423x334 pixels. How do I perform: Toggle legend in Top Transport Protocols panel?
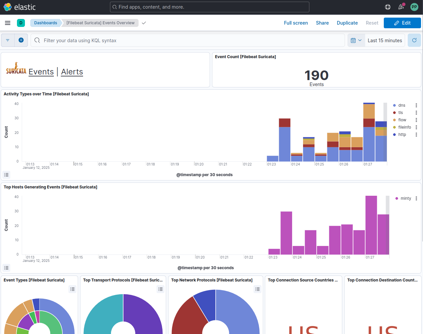[x=160, y=289]
